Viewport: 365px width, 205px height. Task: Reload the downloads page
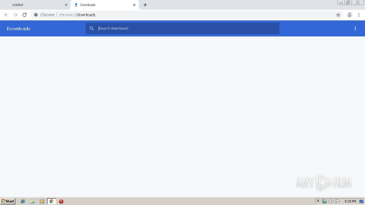coord(25,15)
